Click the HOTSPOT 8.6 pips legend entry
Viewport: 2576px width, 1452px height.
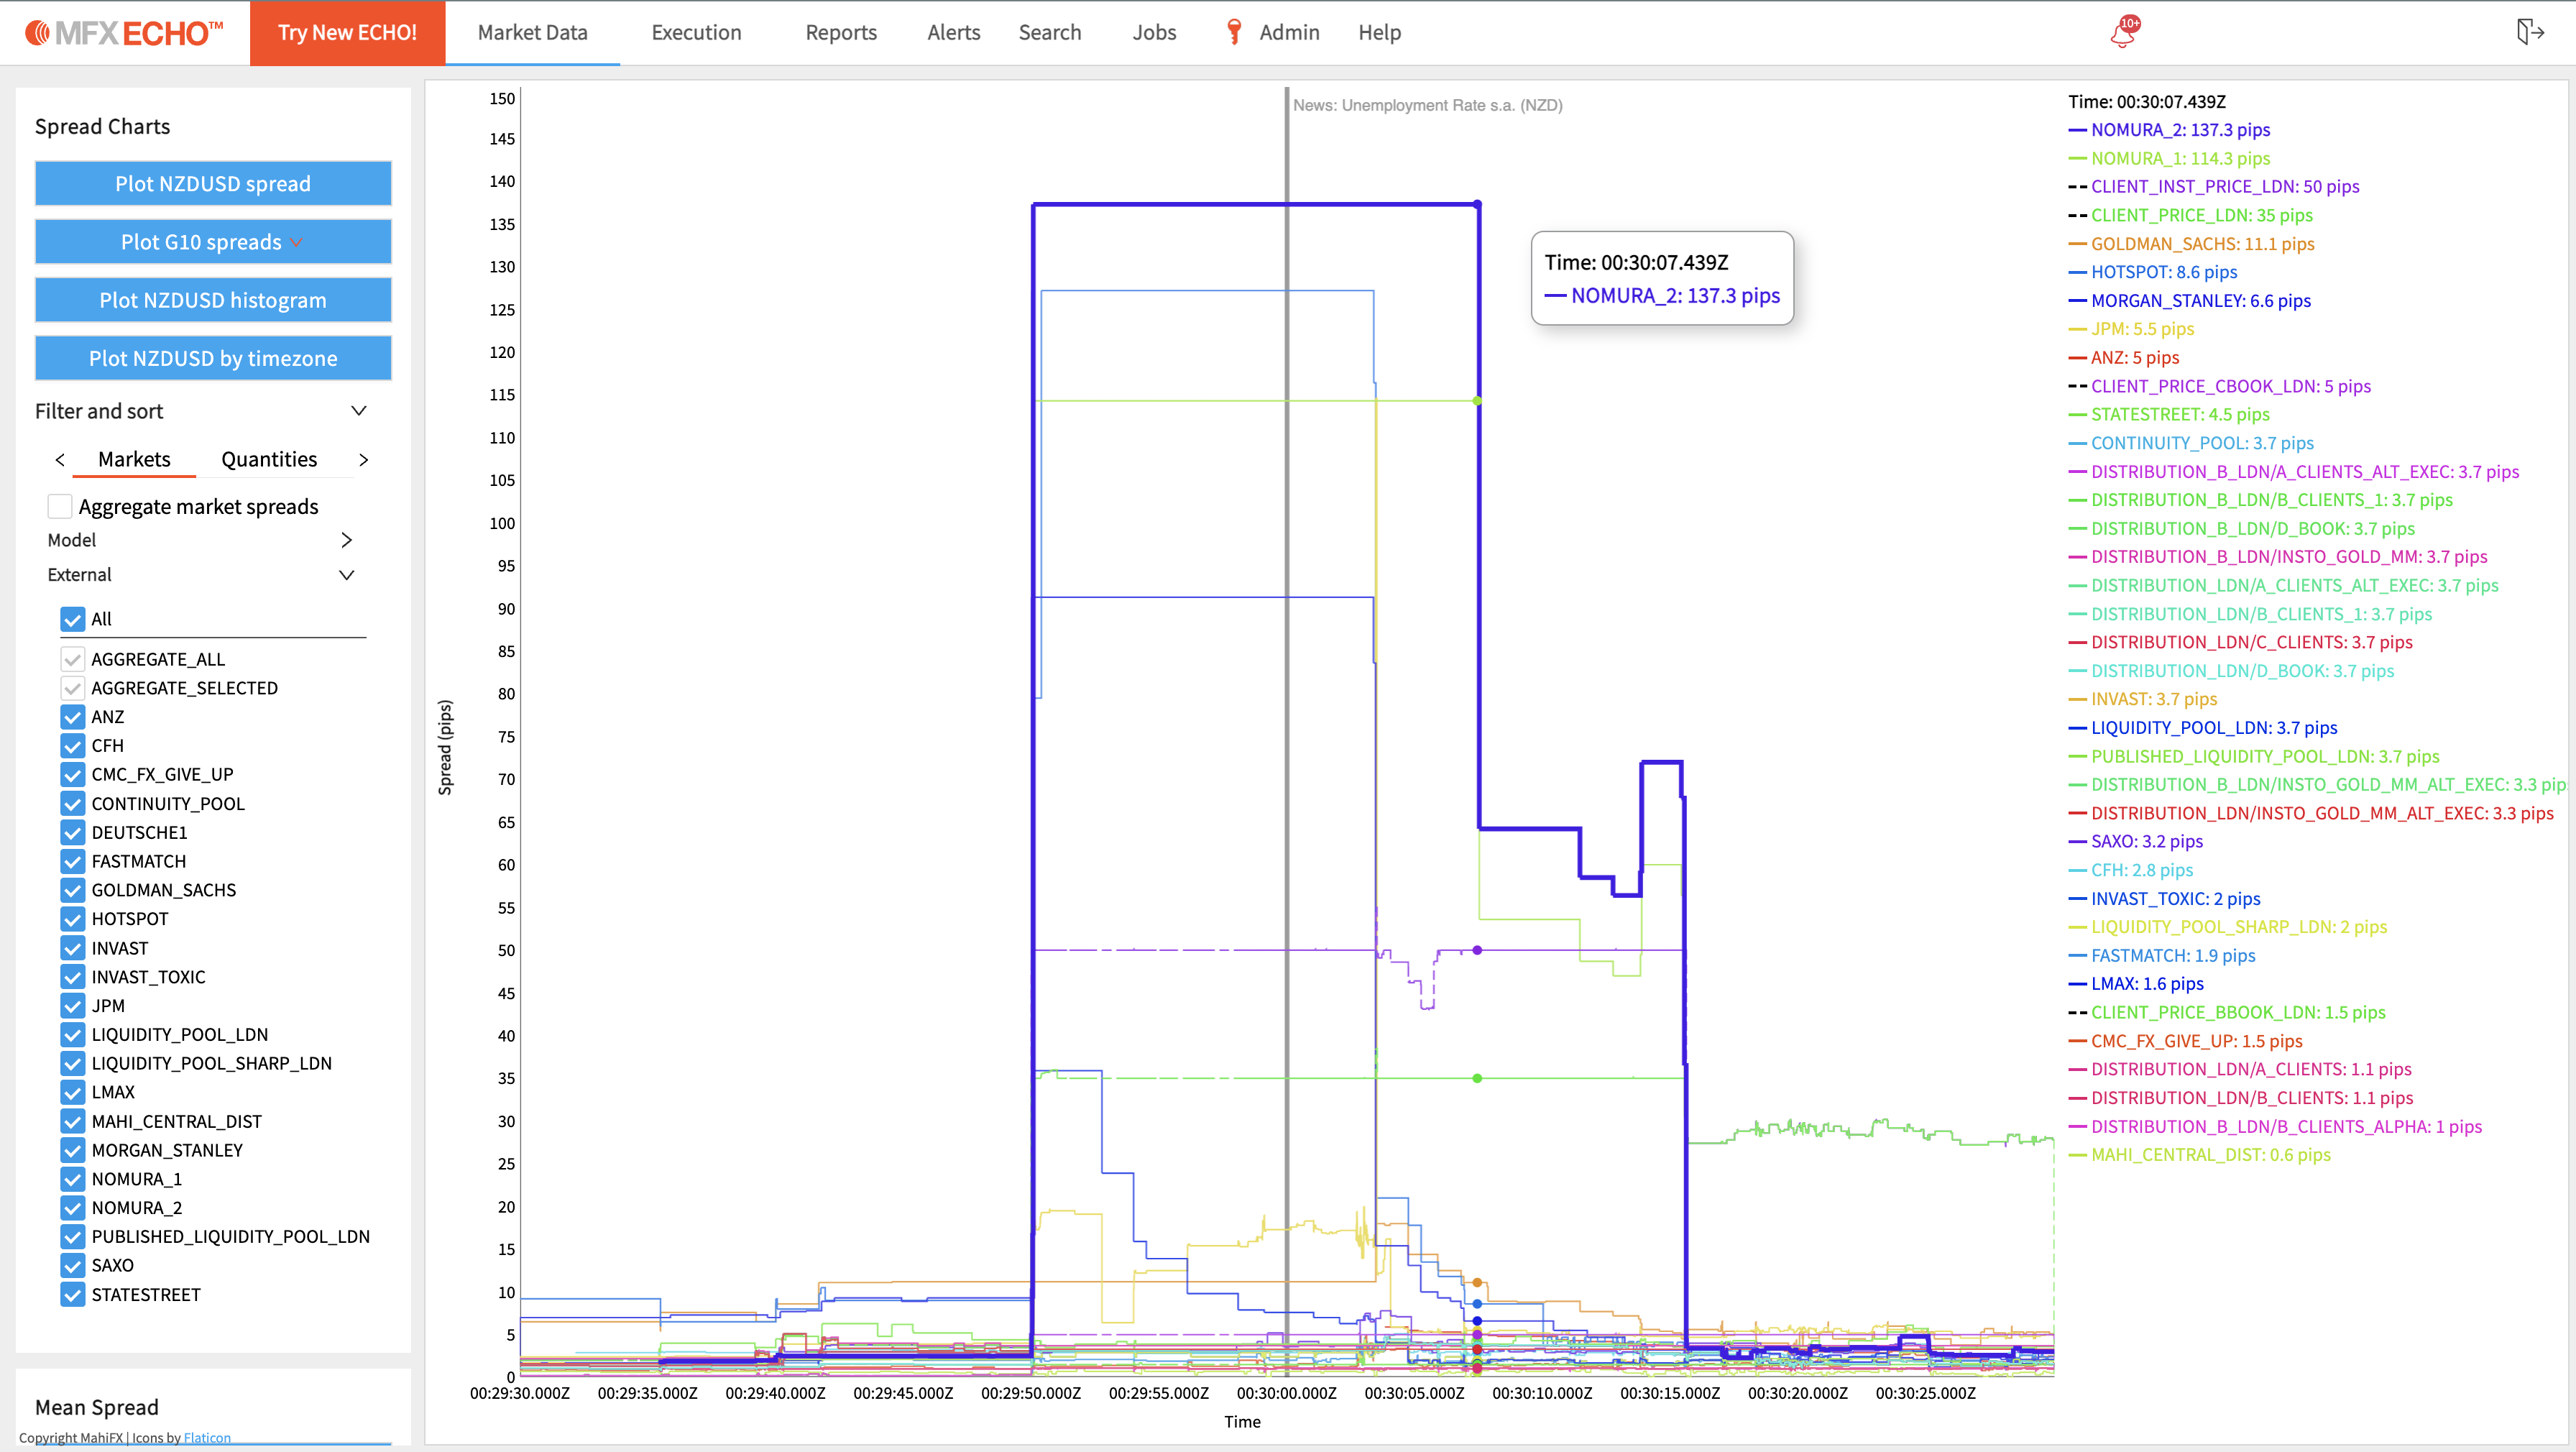[2153, 272]
